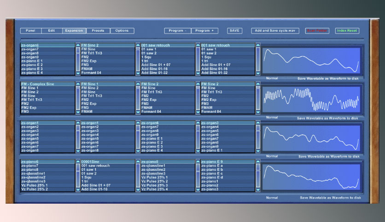Image resolution: width=385 pixels, height=222 pixels.
Task: Select the zs-piano6 entry
Action: coord(47,161)
